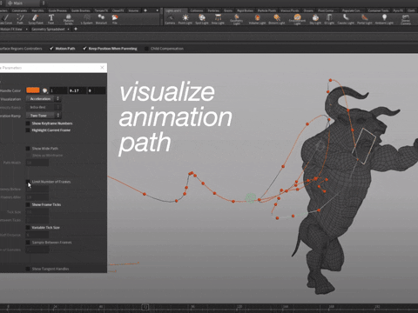Click the Path Width input field
Screen dimensions: 418x313
pos(37,163)
